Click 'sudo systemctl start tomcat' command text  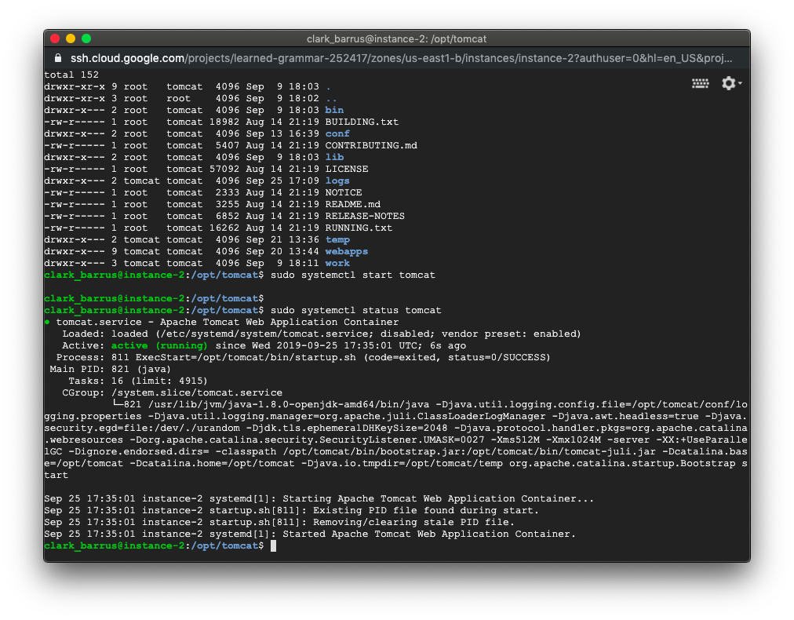point(353,275)
